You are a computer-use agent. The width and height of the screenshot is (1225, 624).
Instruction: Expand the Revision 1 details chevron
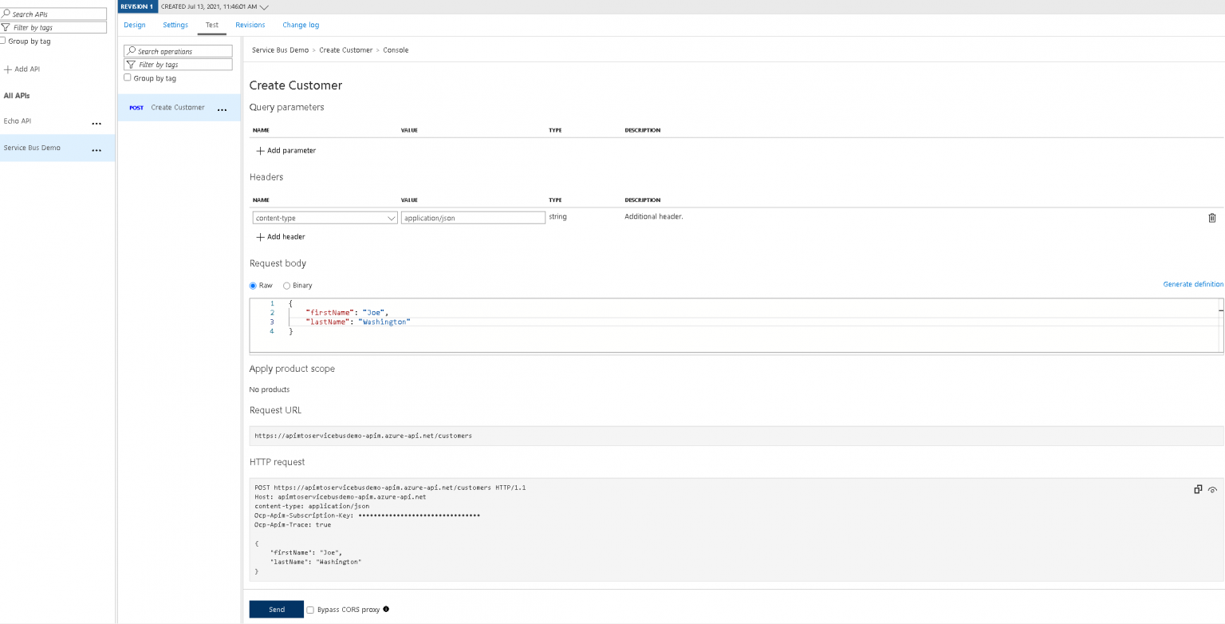[x=264, y=6]
